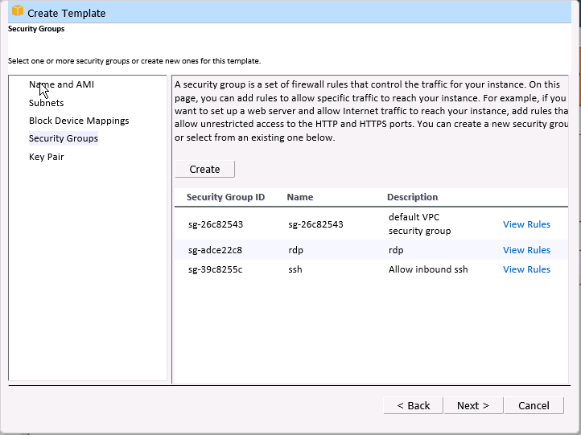
Task: Go back with the Back button
Action: pyautogui.click(x=413, y=405)
